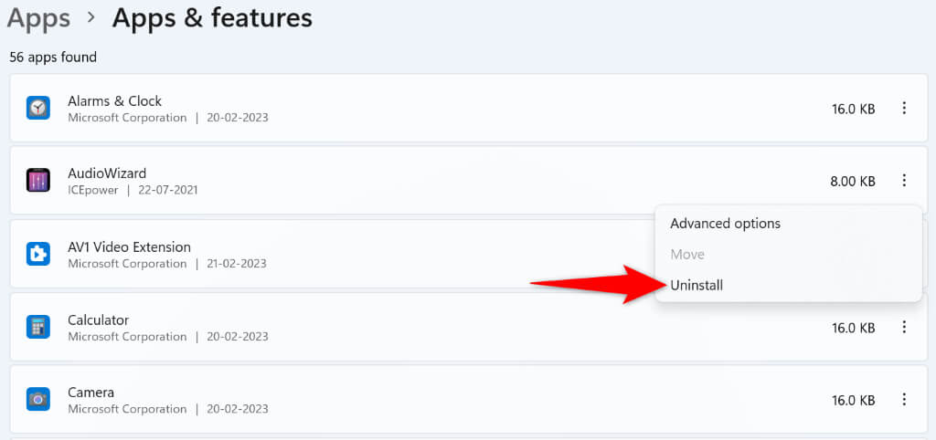Select the Calculator app name

point(98,320)
